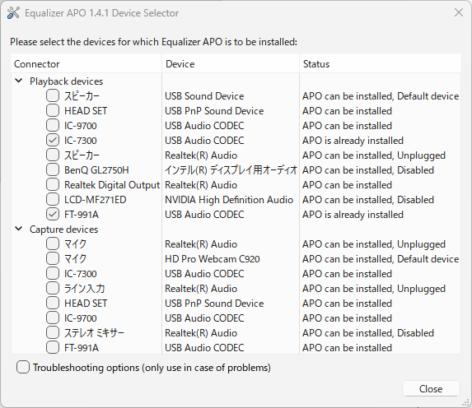Close the Device Selector window with X
Viewport: 472px width, 408px height.
coord(459,12)
